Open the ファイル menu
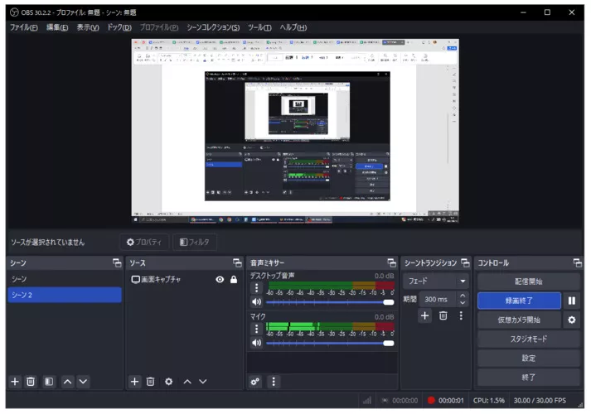The width and height of the screenshot is (591, 414). pos(23,27)
